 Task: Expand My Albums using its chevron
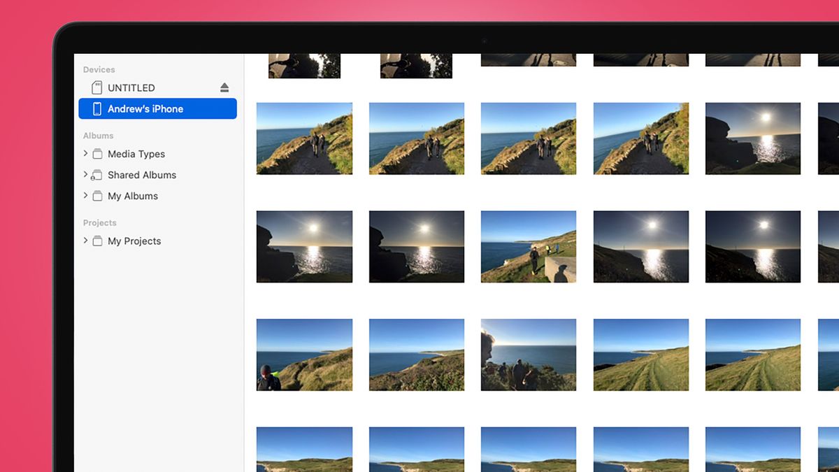point(85,196)
